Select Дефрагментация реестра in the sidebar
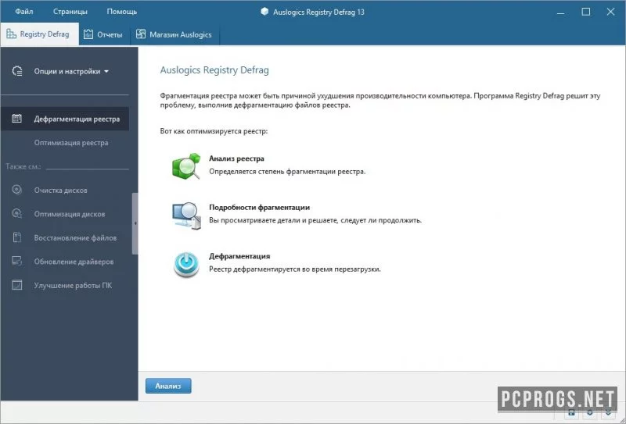626x424 pixels. 65,119
